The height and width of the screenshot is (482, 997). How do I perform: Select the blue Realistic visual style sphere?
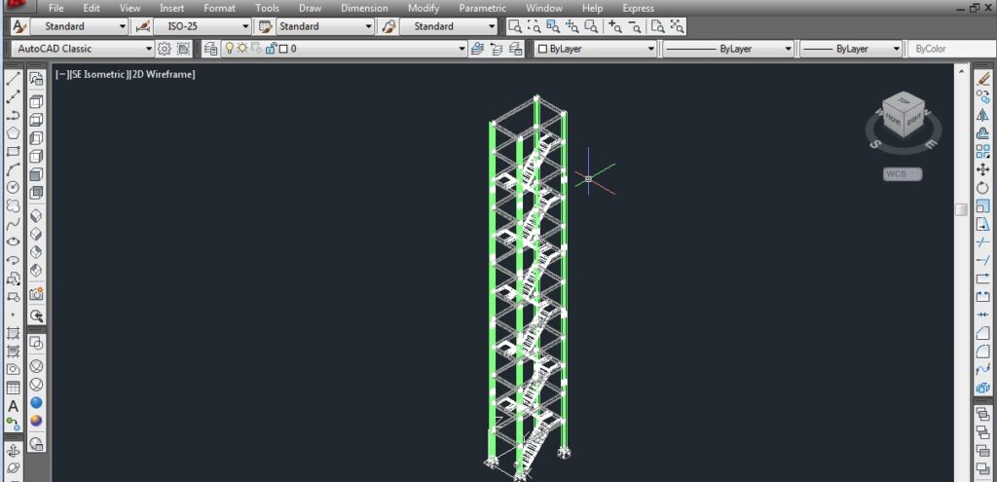pyautogui.click(x=37, y=402)
